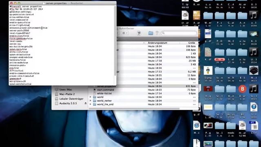Select the P...g image thumbnail on desktop
Viewport: 261px width, 147px height.
click(x=208, y=126)
